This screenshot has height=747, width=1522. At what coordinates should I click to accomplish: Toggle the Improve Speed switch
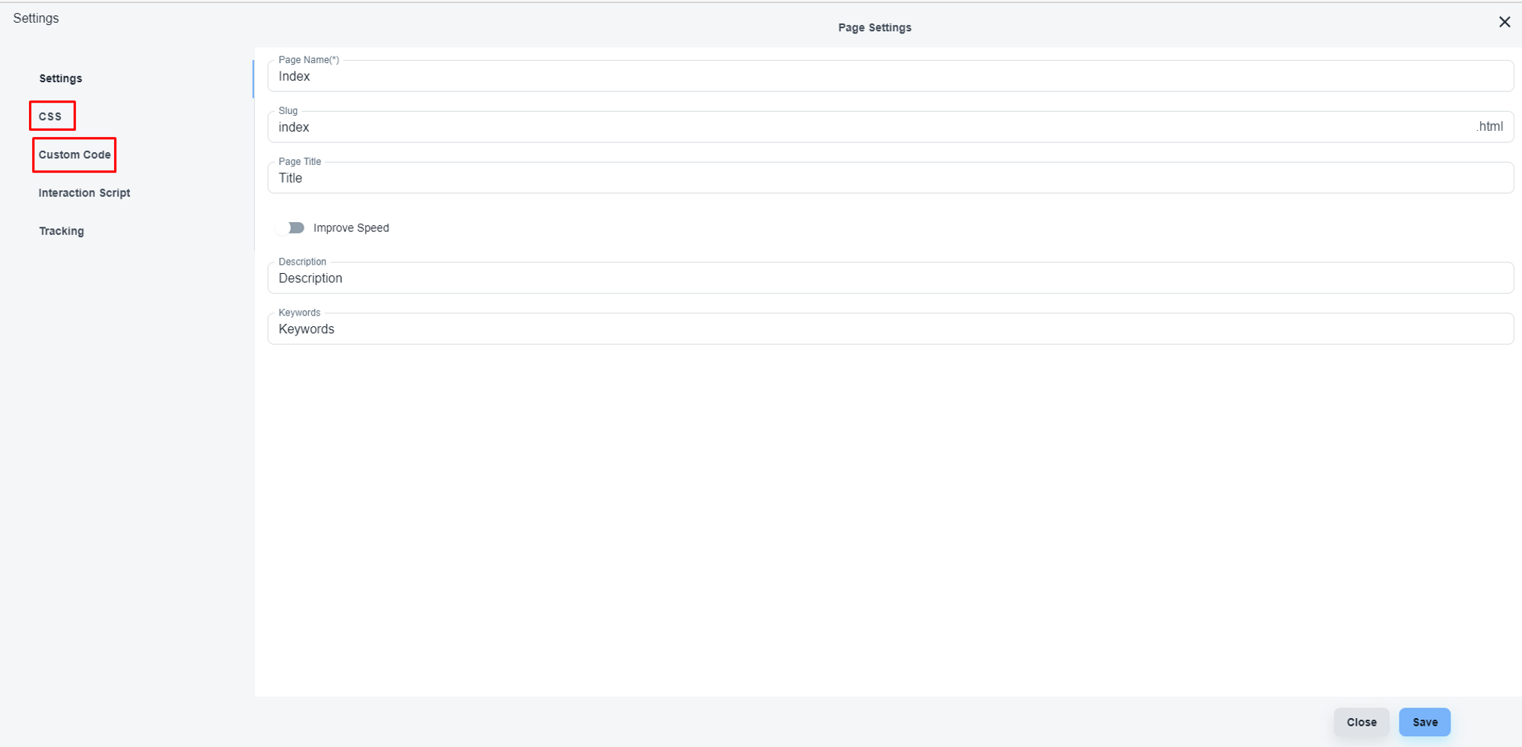tap(291, 228)
